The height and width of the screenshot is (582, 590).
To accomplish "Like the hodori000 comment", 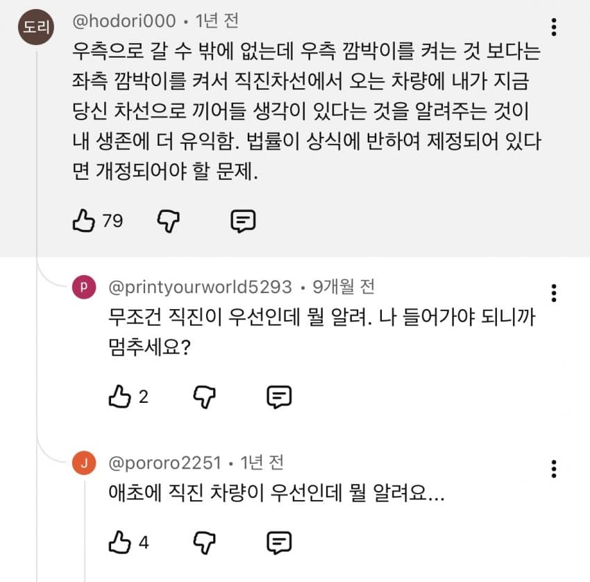I will (x=83, y=221).
